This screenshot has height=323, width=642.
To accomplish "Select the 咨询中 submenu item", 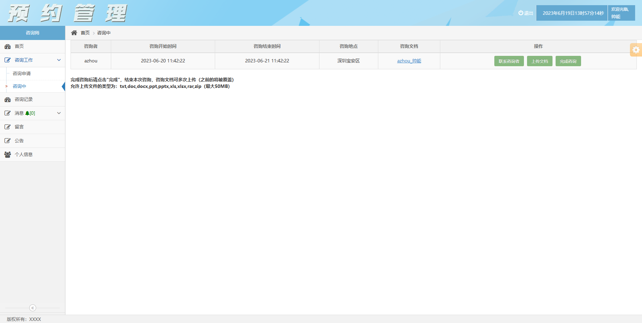I will (32, 86).
